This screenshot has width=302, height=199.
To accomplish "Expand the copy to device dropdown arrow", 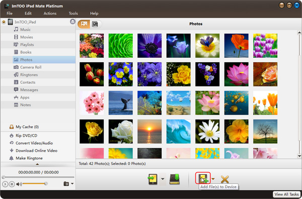I will coord(163,179).
